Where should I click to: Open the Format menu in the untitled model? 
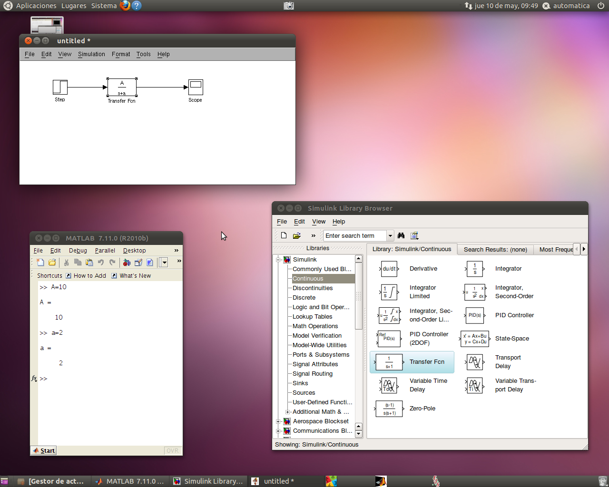[x=121, y=54]
